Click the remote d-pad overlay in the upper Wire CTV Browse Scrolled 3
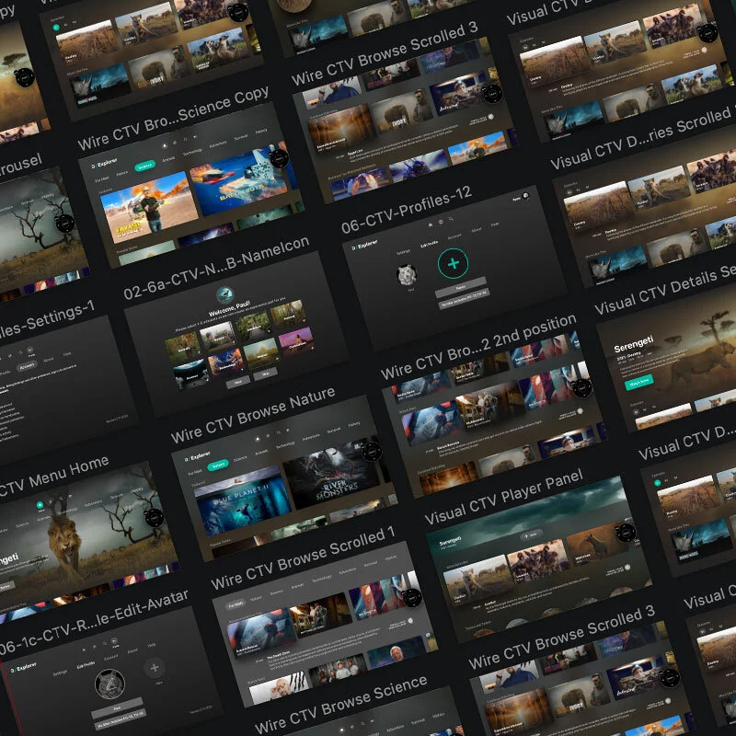 pyautogui.click(x=493, y=94)
